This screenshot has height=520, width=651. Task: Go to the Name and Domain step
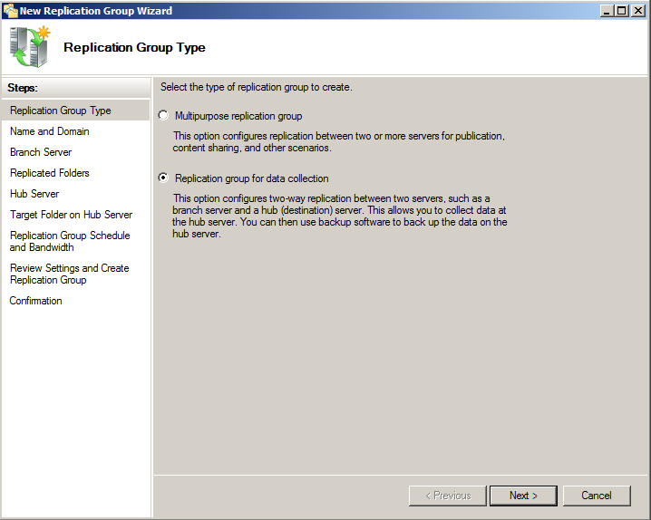tap(50, 131)
